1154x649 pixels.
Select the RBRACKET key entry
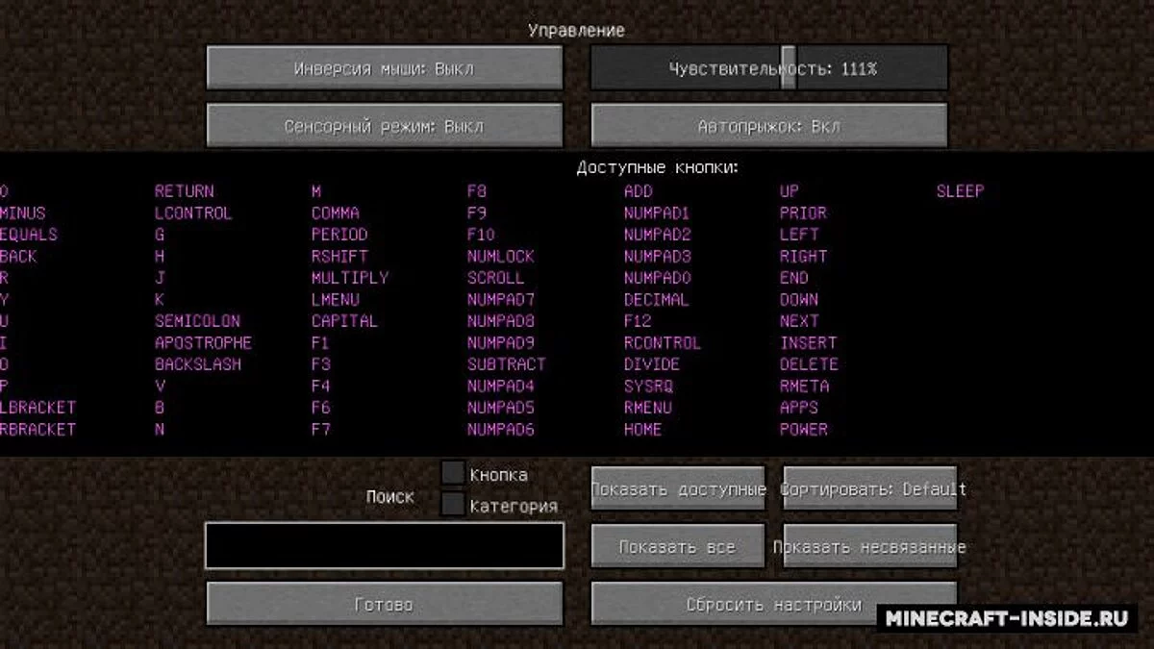click(x=38, y=430)
